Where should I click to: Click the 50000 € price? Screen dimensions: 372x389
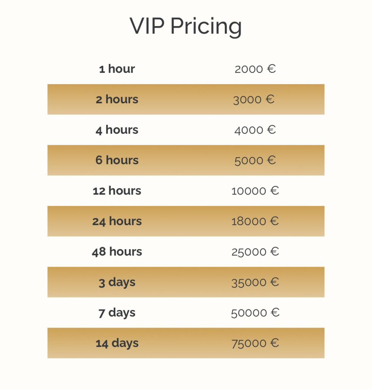tap(255, 313)
